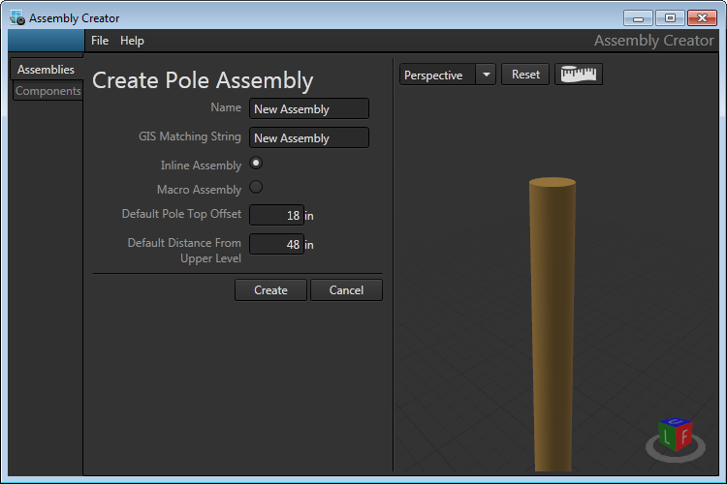Click the ruler measurement tool icon
This screenshot has height=484, width=727.
click(579, 75)
